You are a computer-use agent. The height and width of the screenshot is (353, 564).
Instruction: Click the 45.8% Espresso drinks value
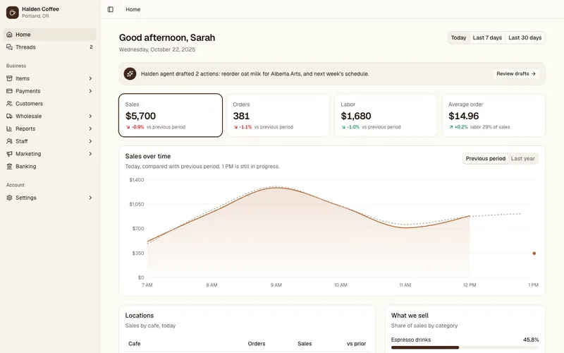click(x=531, y=340)
